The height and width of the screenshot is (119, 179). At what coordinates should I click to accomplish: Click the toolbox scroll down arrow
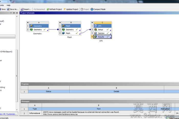pyautogui.click(x=17, y=110)
